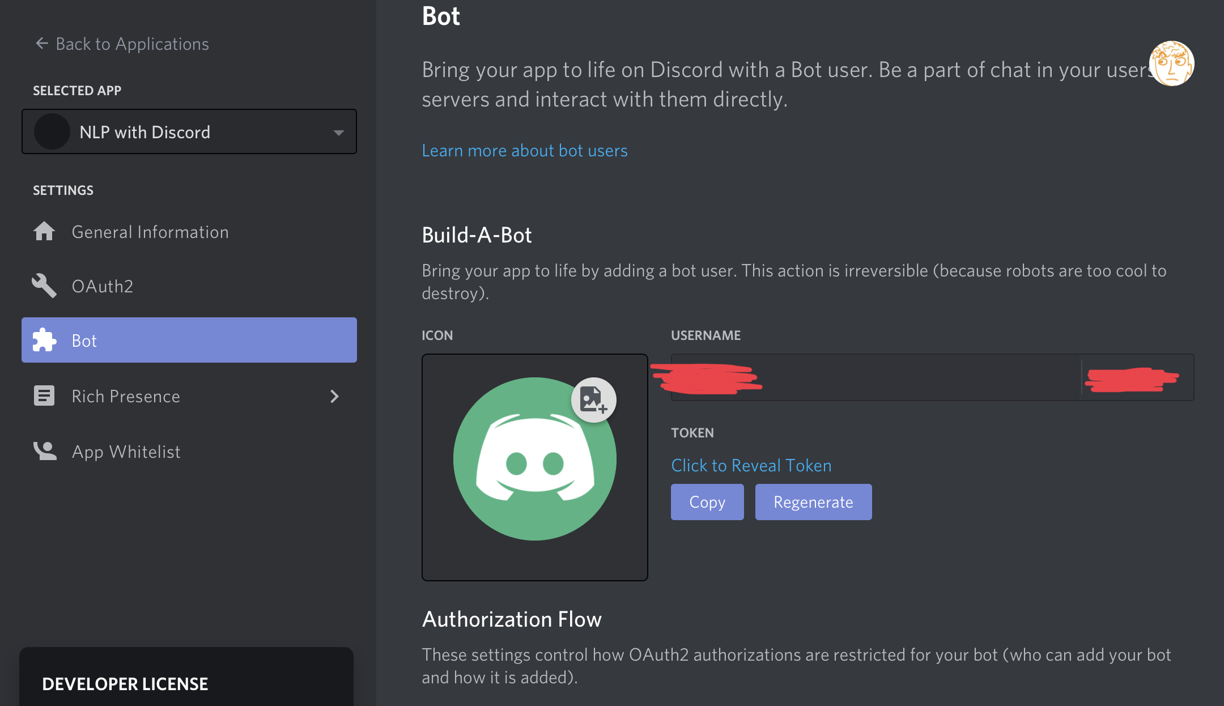Image resolution: width=1224 pixels, height=706 pixels.
Task: Select General Information settings tab
Action: 150,231
